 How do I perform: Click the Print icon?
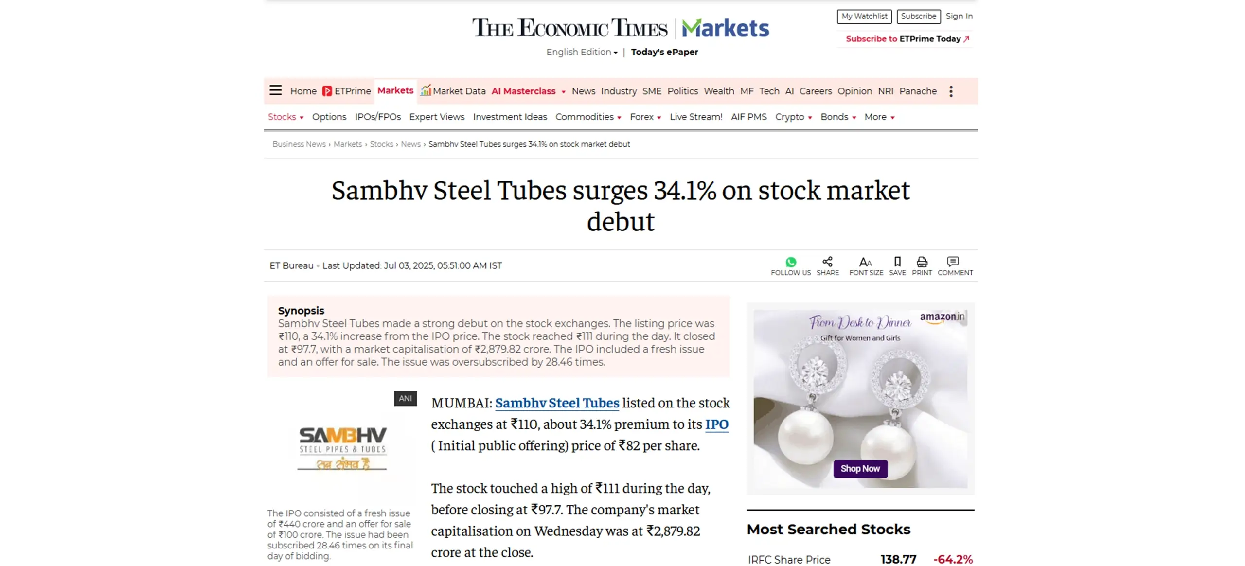(922, 262)
